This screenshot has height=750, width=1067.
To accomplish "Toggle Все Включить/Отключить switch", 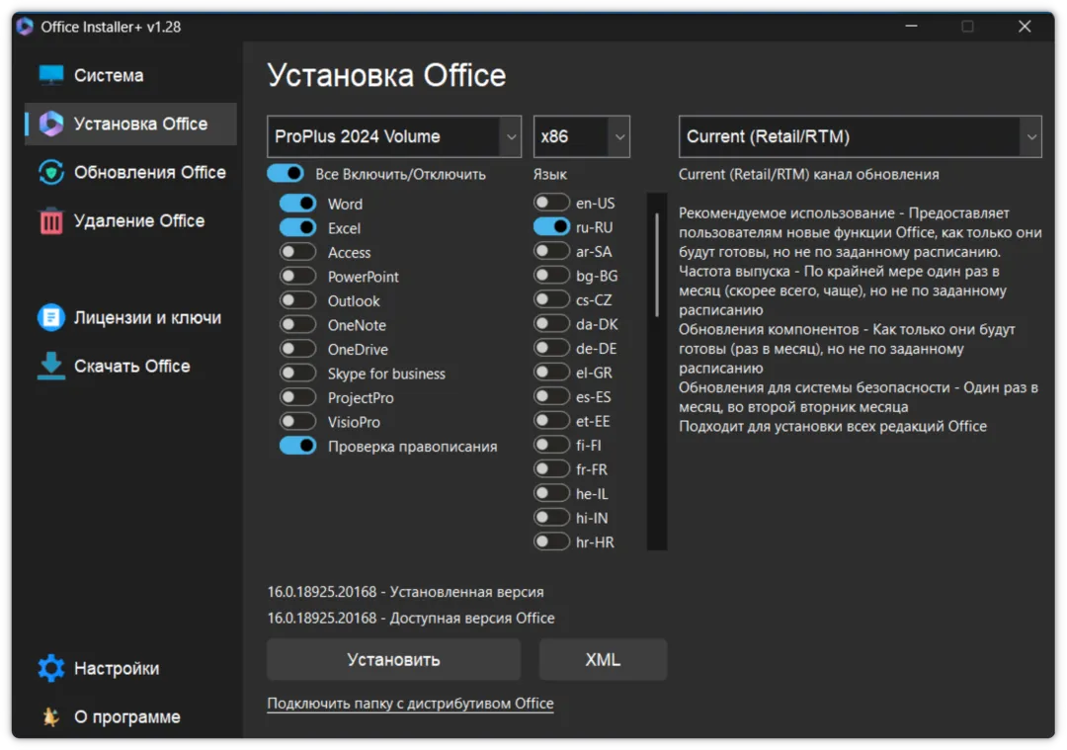I will click(x=286, y=174).
